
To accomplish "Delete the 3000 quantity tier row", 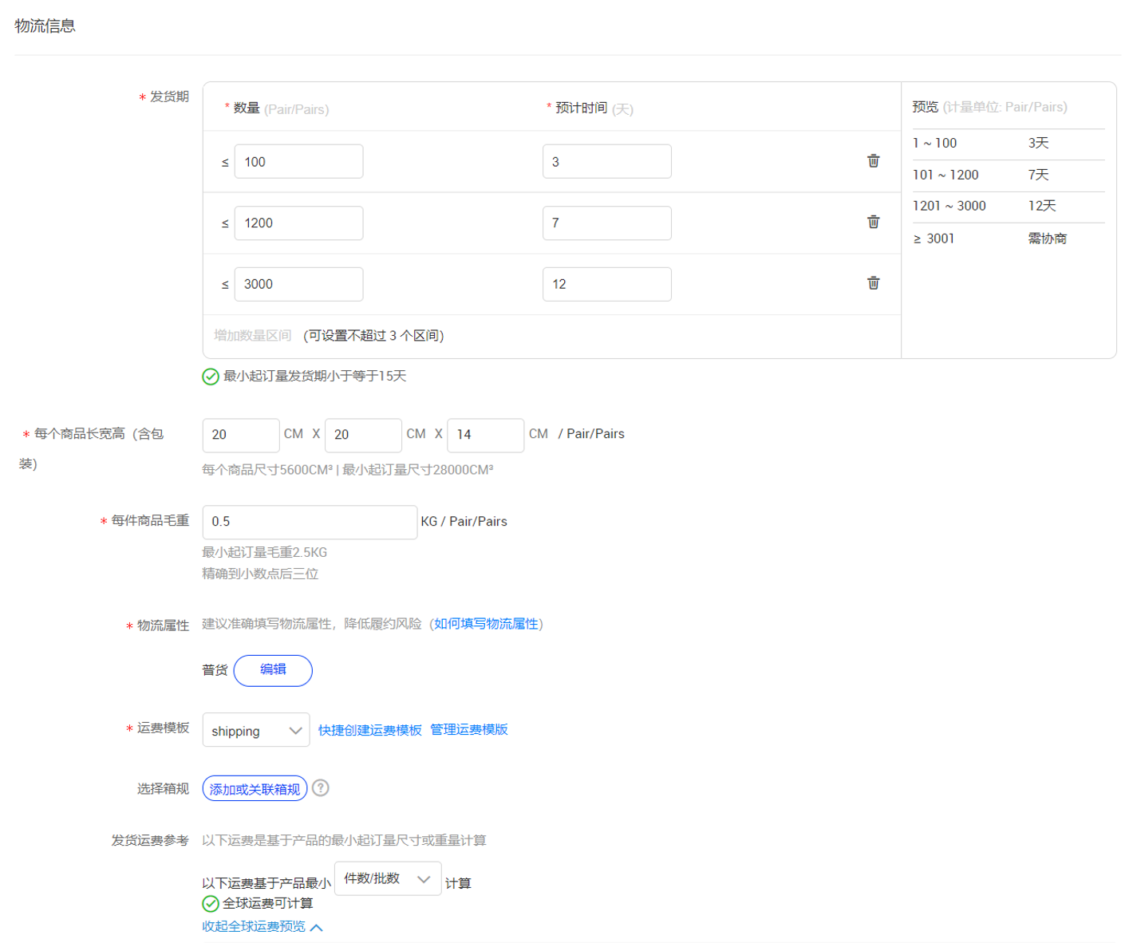I will pyautogui.click(x=873, y=283).
